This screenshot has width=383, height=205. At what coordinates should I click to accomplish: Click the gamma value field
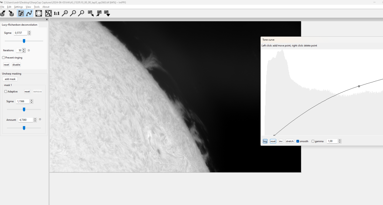(332, 141)
